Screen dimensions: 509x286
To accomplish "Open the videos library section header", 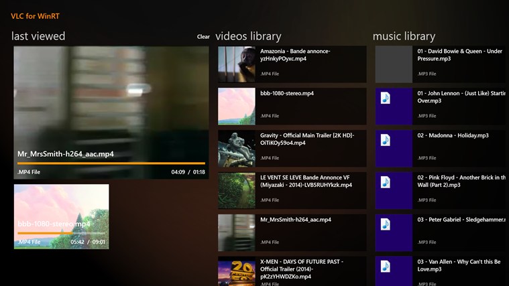I will [x=248, y=36].
